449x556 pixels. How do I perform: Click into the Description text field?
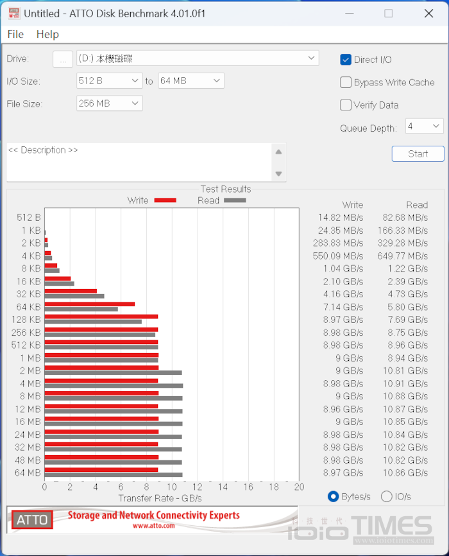139,162
